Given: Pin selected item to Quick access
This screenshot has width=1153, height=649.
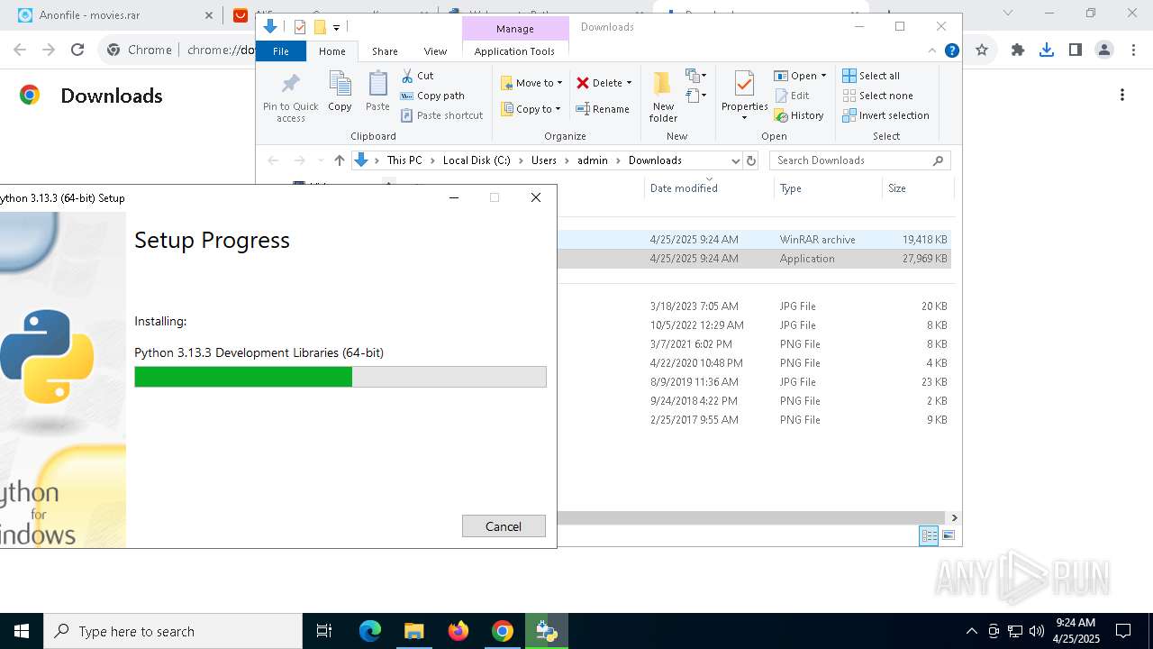Looking at the screenshot, I should 290,97.
